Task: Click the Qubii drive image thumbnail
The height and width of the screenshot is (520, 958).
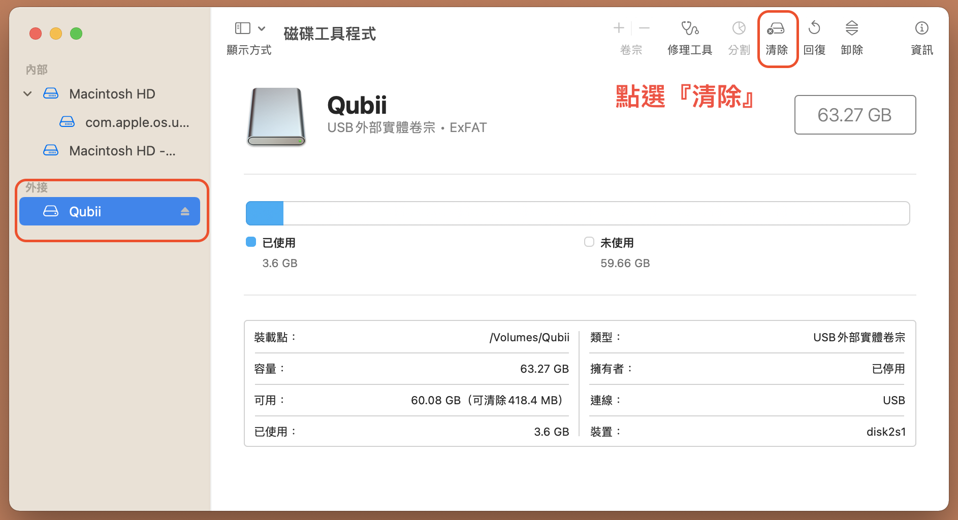Action: 276,117
